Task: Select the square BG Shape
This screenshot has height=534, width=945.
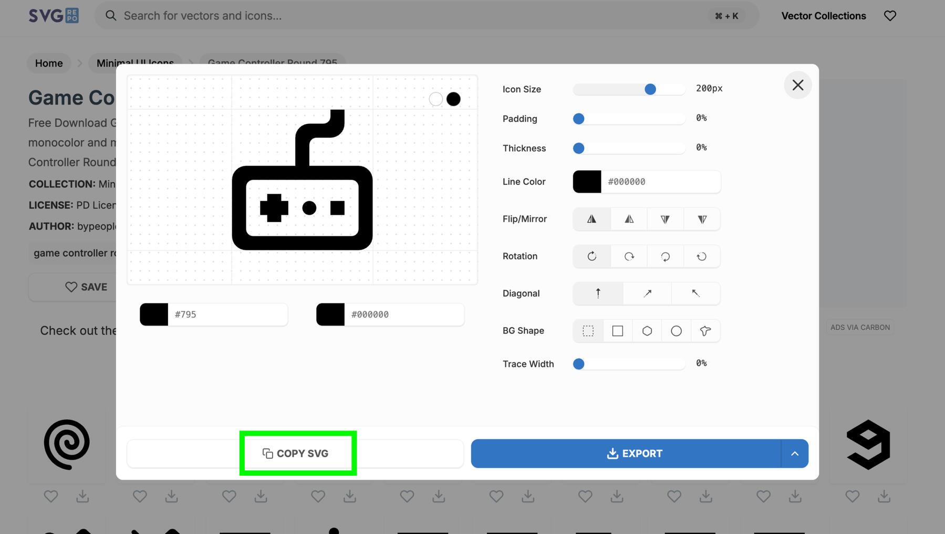Action: click(617, 331)
